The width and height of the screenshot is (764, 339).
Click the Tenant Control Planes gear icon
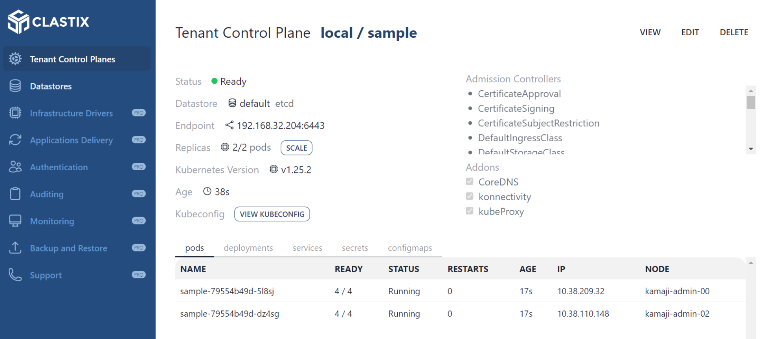(15, 59)
